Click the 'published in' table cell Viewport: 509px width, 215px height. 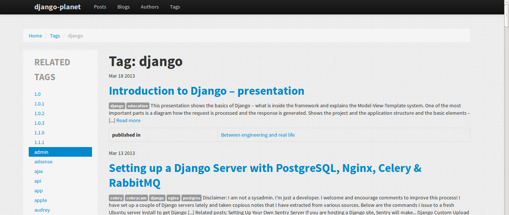tap(163, 135)
